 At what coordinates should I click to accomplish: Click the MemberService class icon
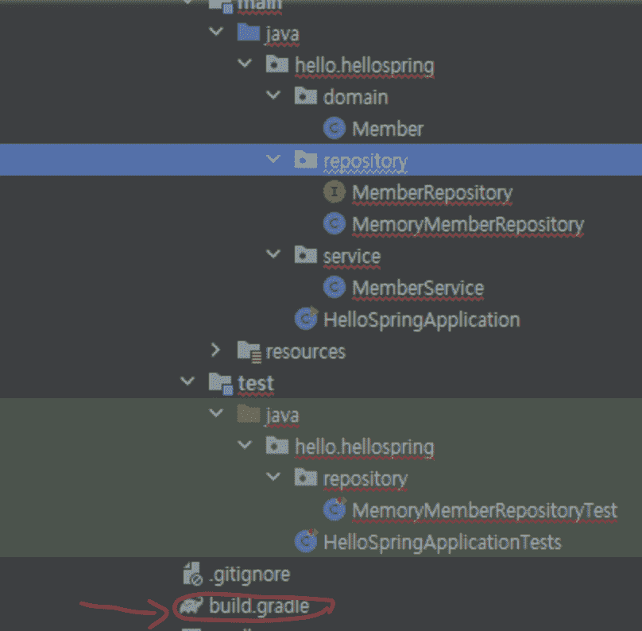coord(334,288)
